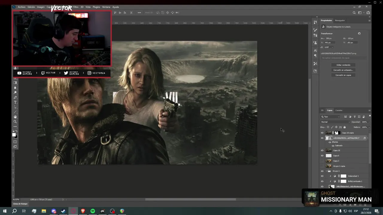The image size is (383, 215).
Task: Click the Editar contenido button
Action: 343,65
